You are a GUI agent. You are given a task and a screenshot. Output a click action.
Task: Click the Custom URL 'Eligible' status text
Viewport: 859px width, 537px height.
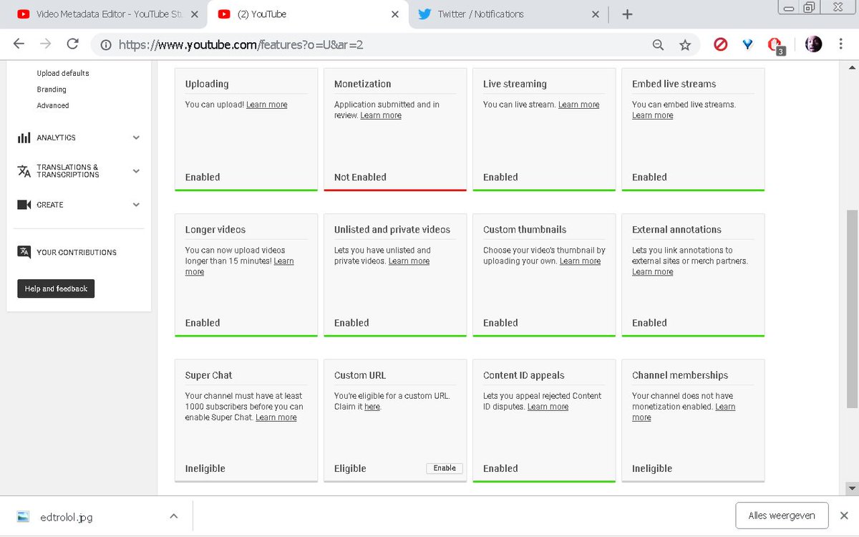pos(350,468)
